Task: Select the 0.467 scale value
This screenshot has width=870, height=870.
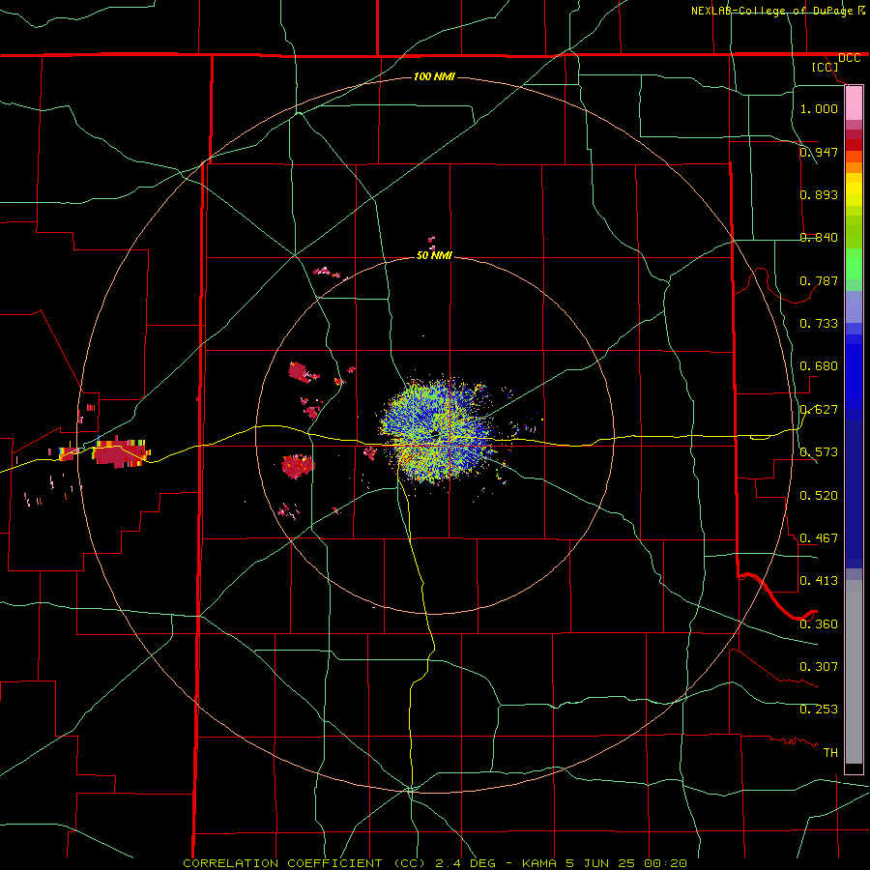Action: click(x=819, y=538)
